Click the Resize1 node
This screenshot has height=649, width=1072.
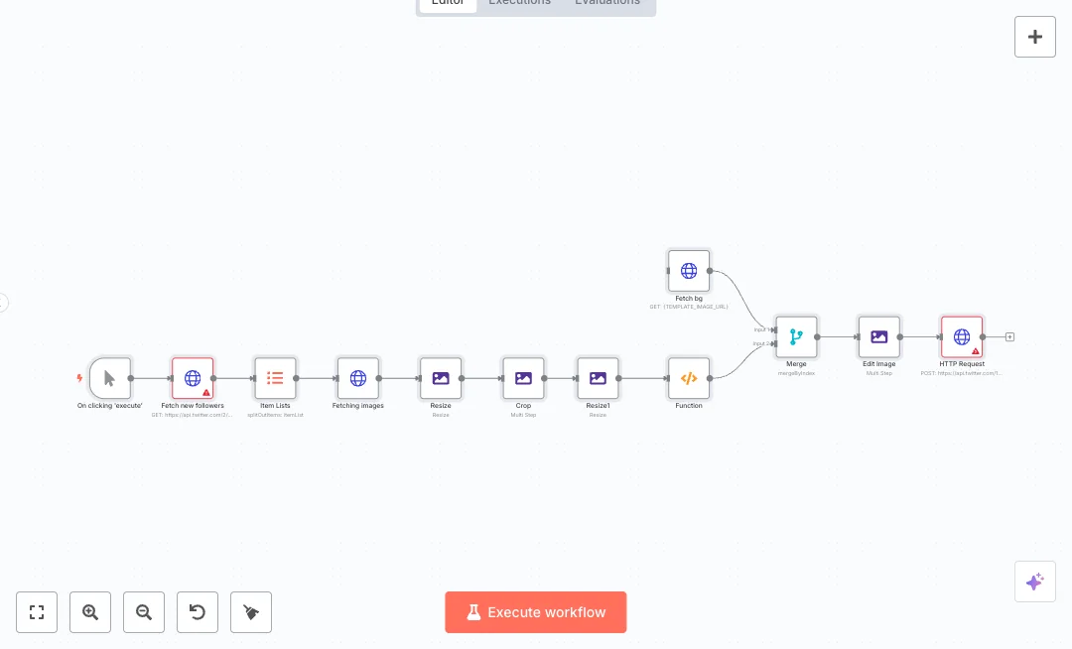pyautogui.click(x=598, y=378)
